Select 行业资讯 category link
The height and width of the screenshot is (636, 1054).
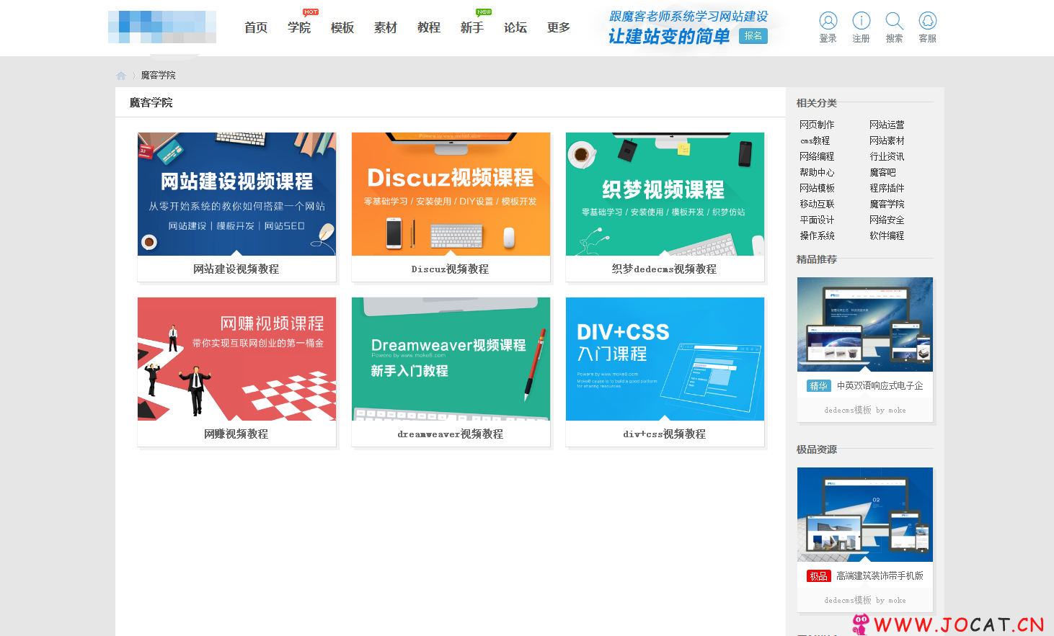click(887, 156)
